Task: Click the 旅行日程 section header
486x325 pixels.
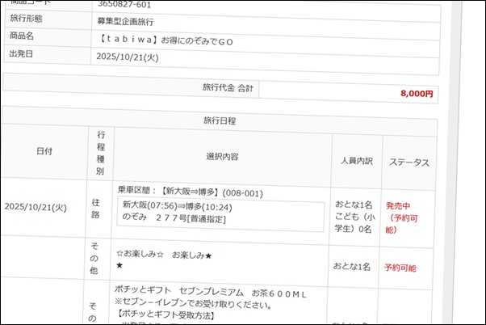Action: pyautogui.click(x=219, y=120)
